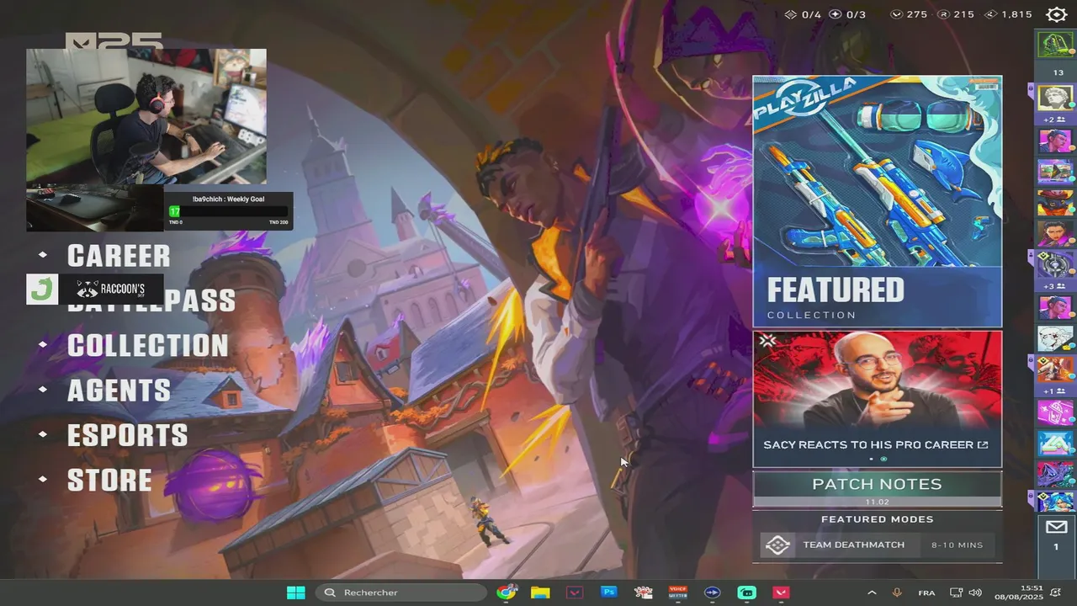Open File Explorer from the taskbar
The width and height of the screenshot is (1077, 606).
[x=540, y=593]
